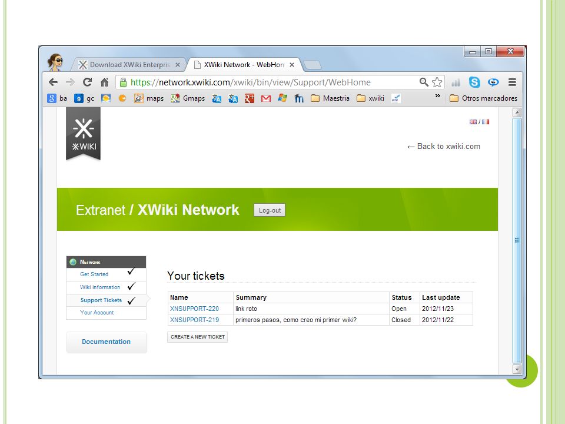Select Support Tickets in the sidebar
This screenshot has width=565, height=424.
tap(101, 300)
